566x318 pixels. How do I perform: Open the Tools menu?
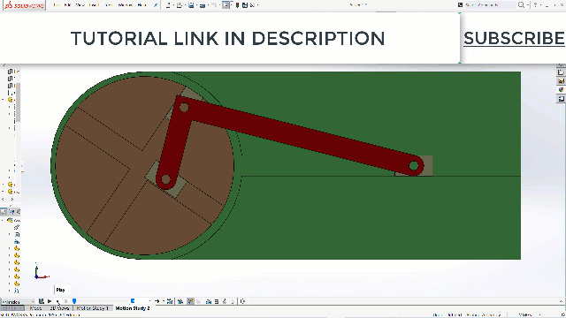pos(109,5)
